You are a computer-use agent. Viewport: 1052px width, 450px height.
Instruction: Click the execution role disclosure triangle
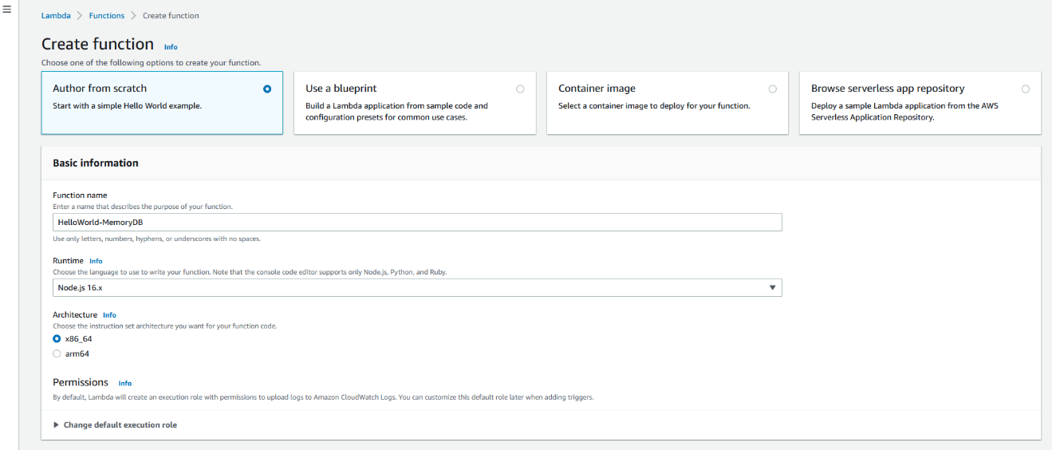tap(57, 425)
